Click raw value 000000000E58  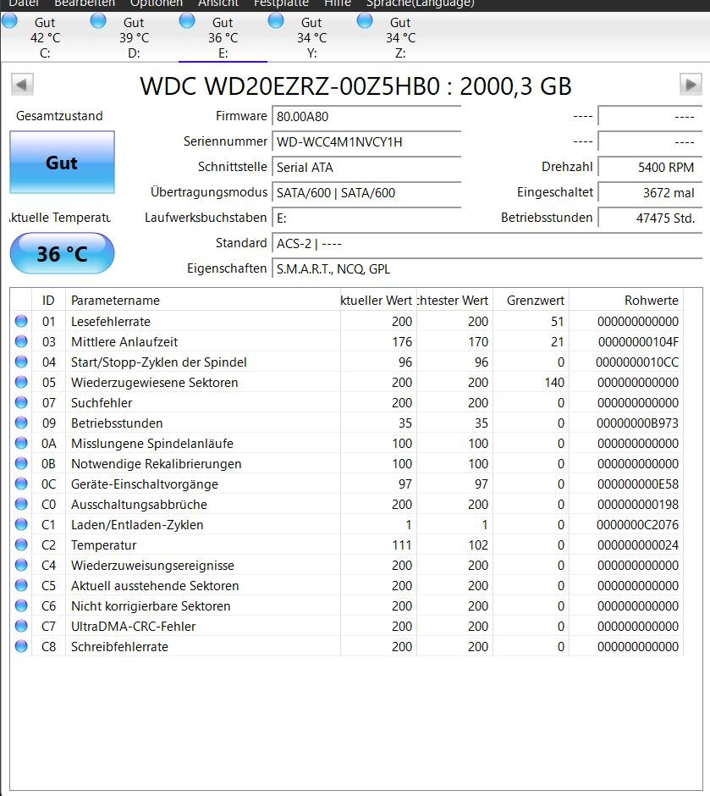coord(638,484)
